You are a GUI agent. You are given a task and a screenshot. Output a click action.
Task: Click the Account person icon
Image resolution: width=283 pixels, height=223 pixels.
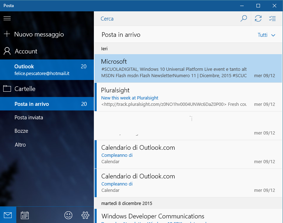pyautogui.click(x=7, y=51)
